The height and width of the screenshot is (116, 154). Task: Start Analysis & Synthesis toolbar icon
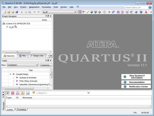coord(113,12)
